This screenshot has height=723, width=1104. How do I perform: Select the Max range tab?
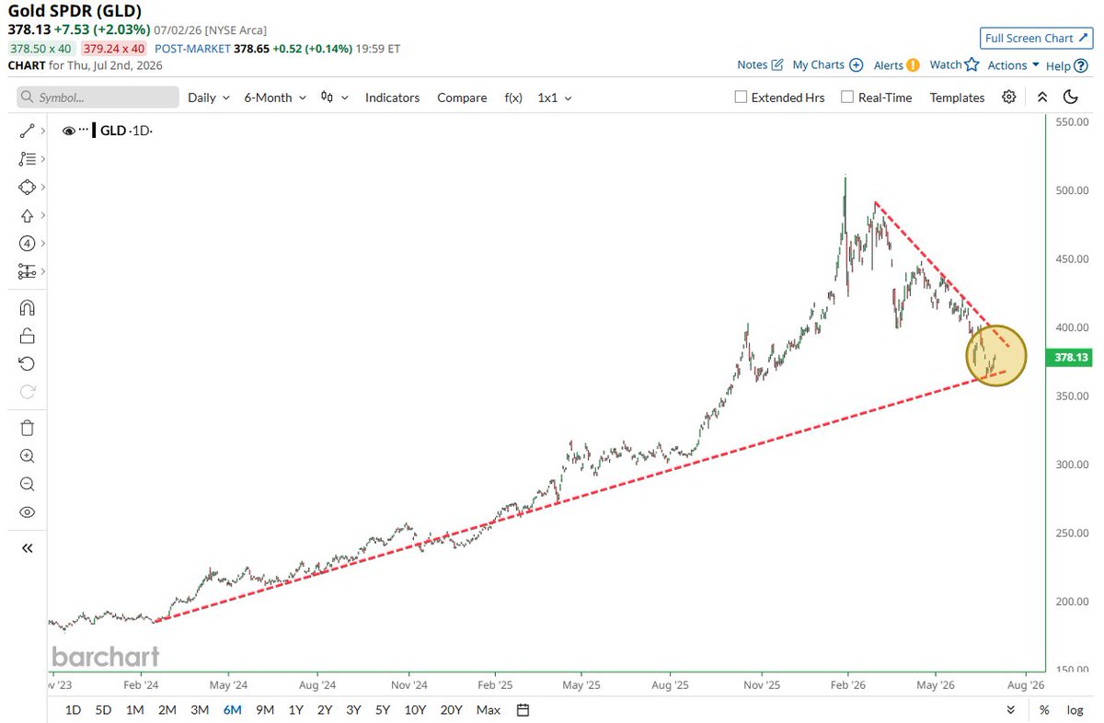coord(489,709)
